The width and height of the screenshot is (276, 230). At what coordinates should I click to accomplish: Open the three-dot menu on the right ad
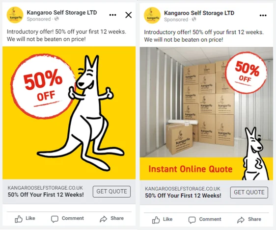pos(263,16)
